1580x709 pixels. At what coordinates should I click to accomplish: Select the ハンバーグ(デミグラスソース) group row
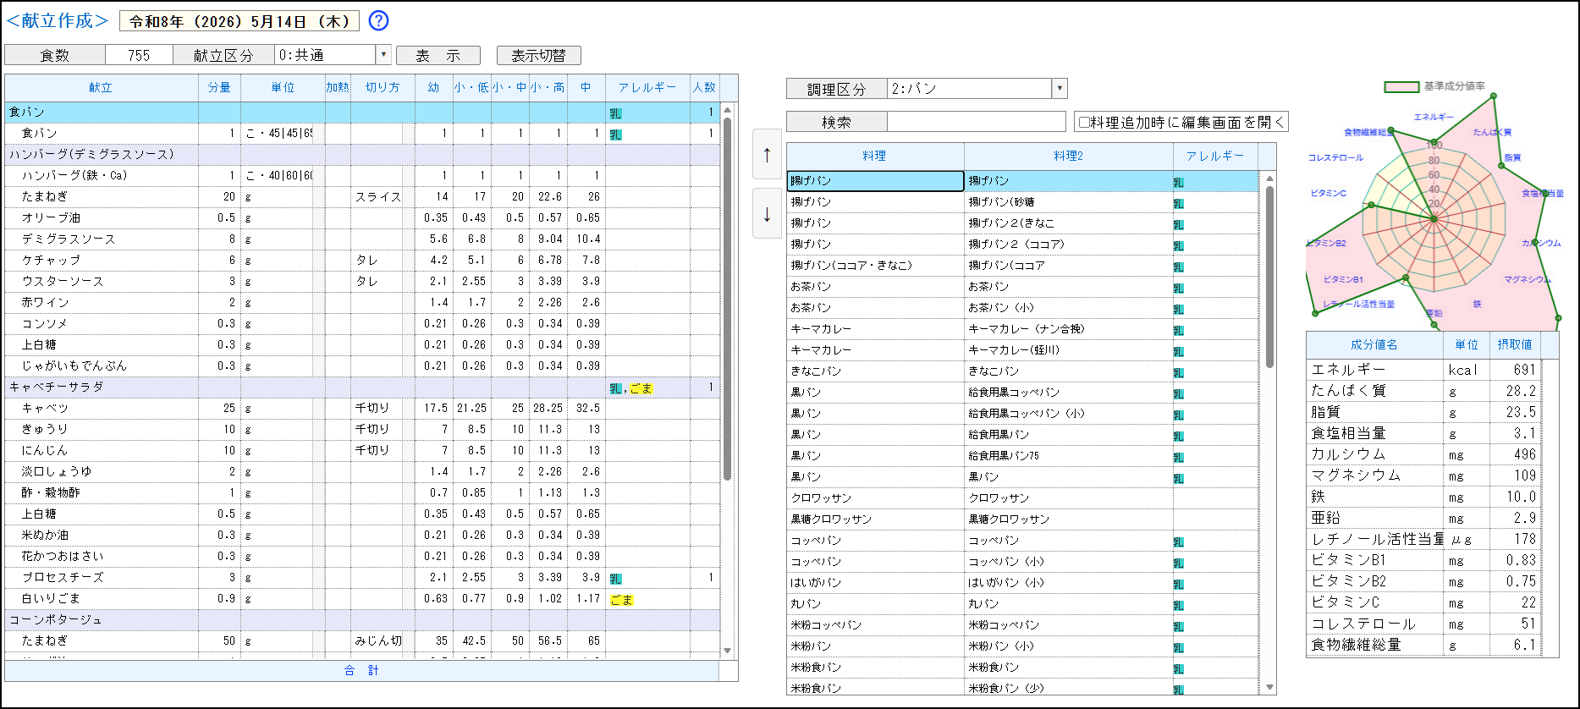click(362, 154)
